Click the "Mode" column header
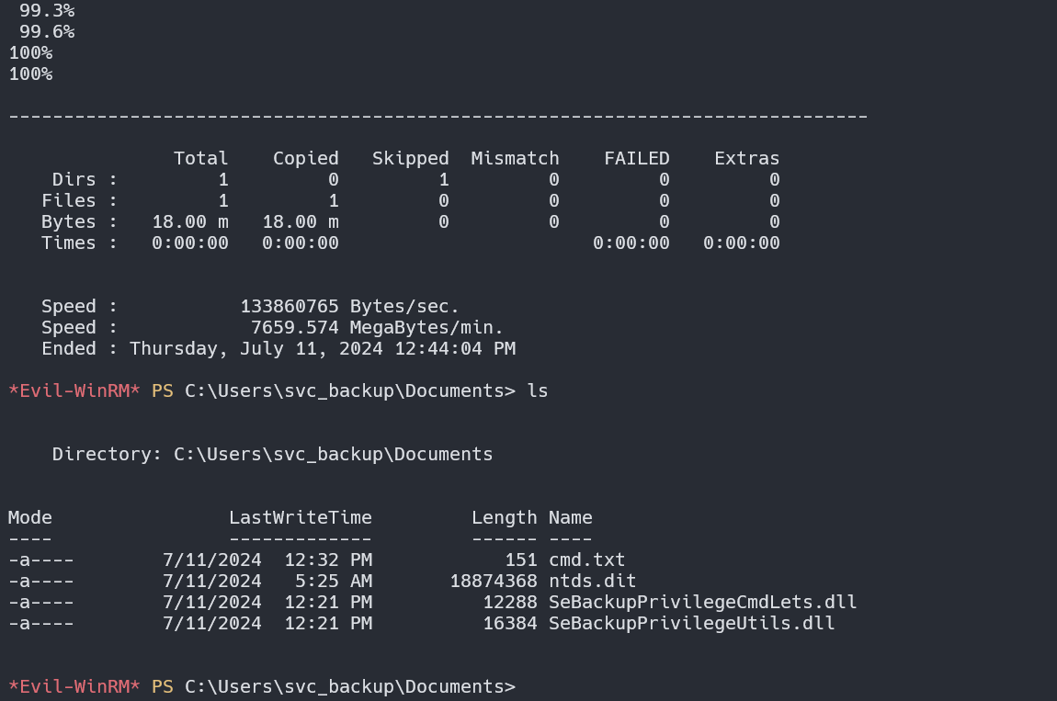This screenshot has height=701, width=1057. pos(30,517)
